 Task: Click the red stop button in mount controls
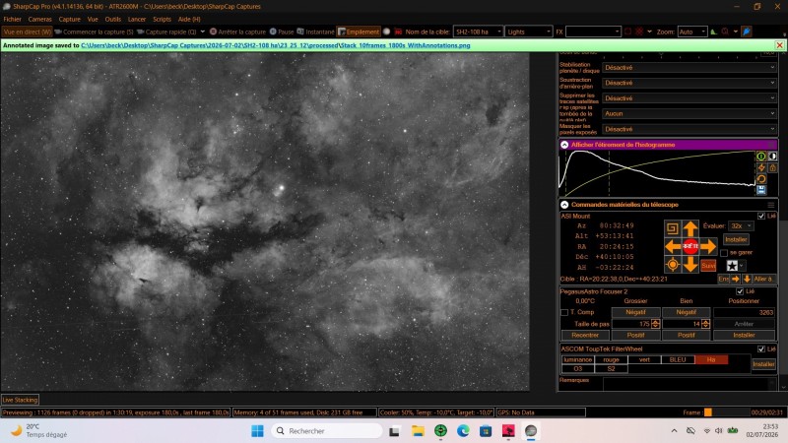690,246
